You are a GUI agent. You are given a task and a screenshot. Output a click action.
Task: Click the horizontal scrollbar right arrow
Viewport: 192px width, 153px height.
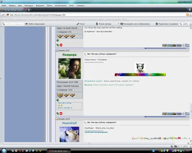[x=188, y=143]
